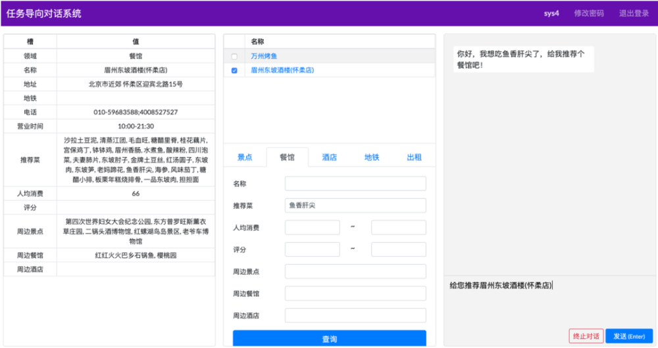Click the 任务导向对话系统 title
This screenshot has height=348, width=658.
43,13
